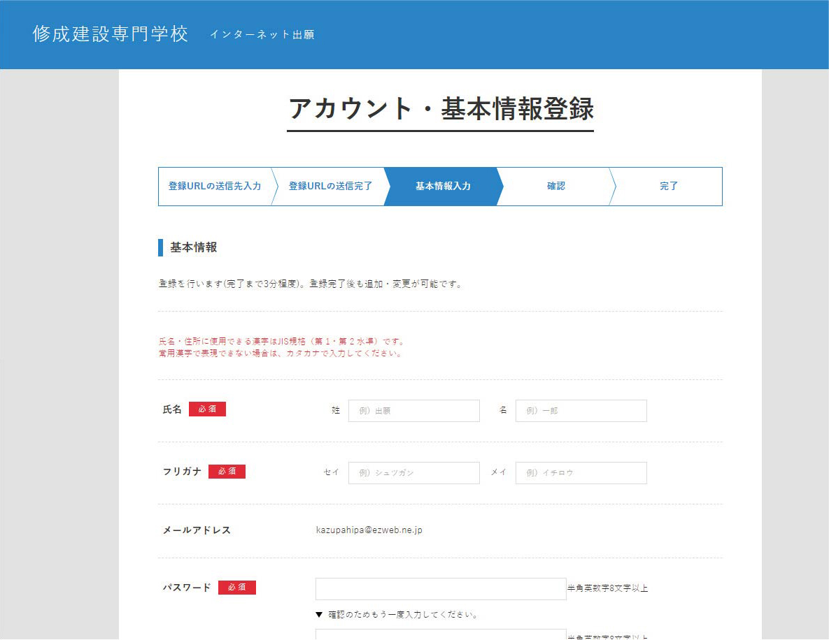Select the 登録URLの送信完了 step
Image resolution: width=829 pixels, height=640 pixels.
[x=330, y=187]
